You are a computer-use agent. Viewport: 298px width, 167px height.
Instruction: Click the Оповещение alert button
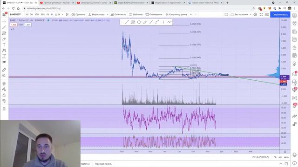pyautogui.click(x=154, y=14)
